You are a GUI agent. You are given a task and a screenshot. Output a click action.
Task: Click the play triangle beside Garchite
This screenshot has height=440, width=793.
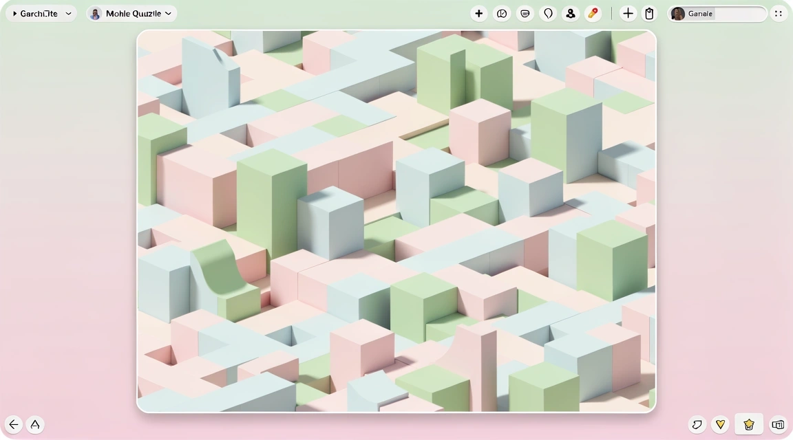click(x=15, y=14)
